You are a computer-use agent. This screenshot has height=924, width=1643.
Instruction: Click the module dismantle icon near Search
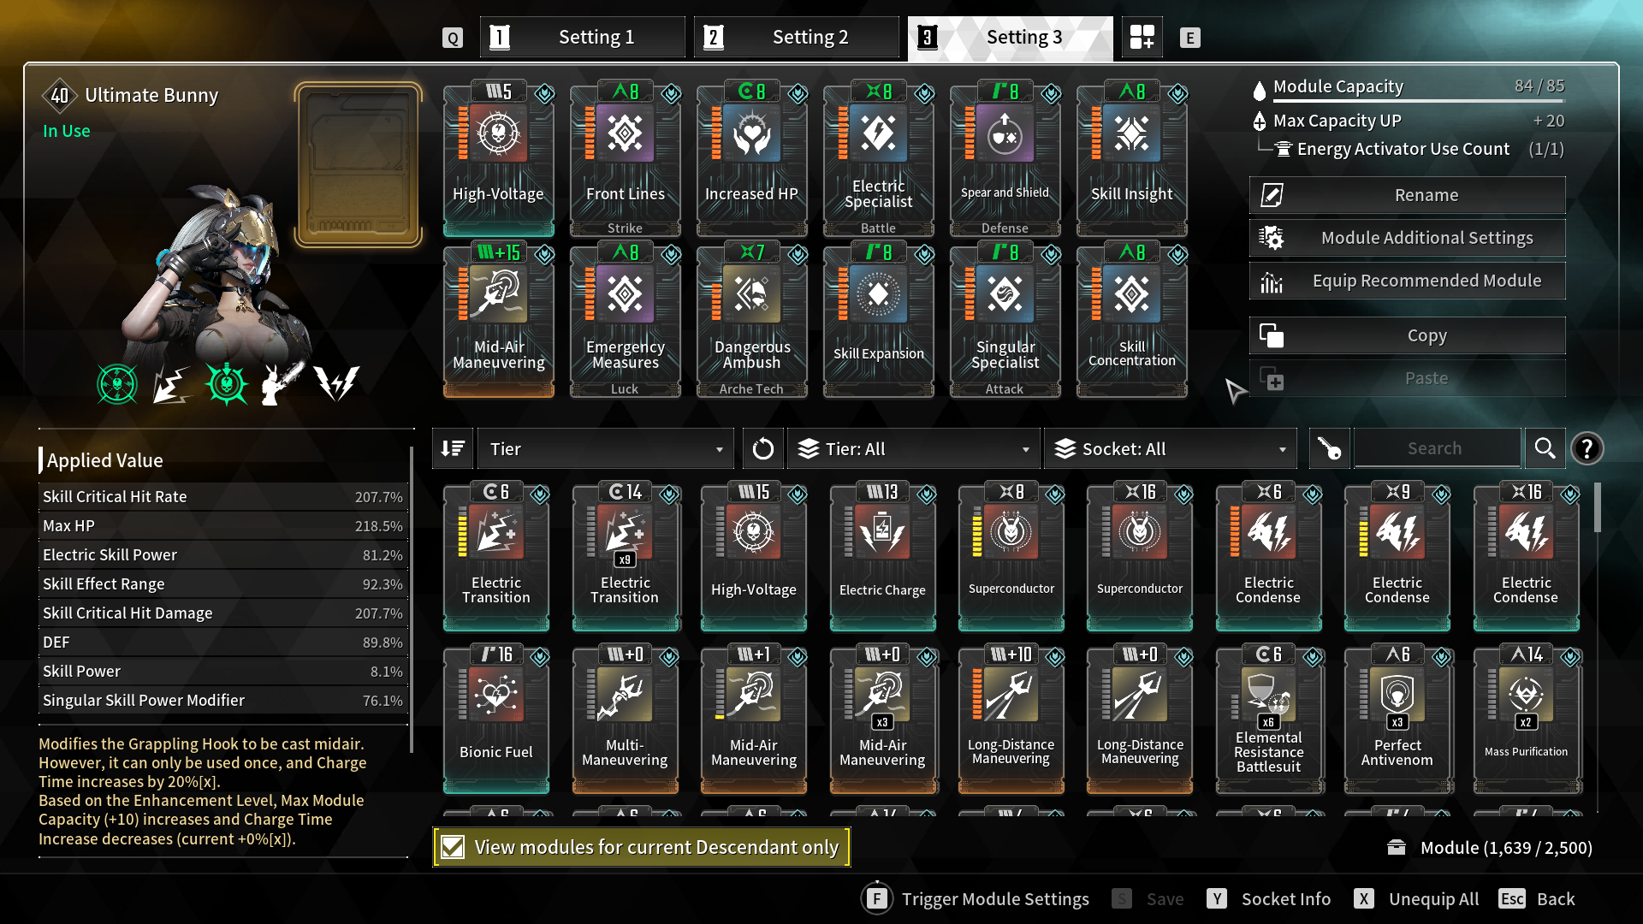click(x=1329, y=448)
